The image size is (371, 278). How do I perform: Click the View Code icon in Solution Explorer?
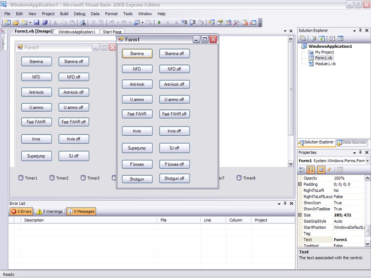click(x=332, y=38)
